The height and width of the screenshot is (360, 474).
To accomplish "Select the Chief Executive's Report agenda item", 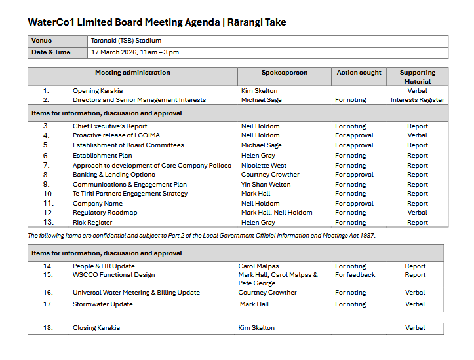I will [109, 126].
